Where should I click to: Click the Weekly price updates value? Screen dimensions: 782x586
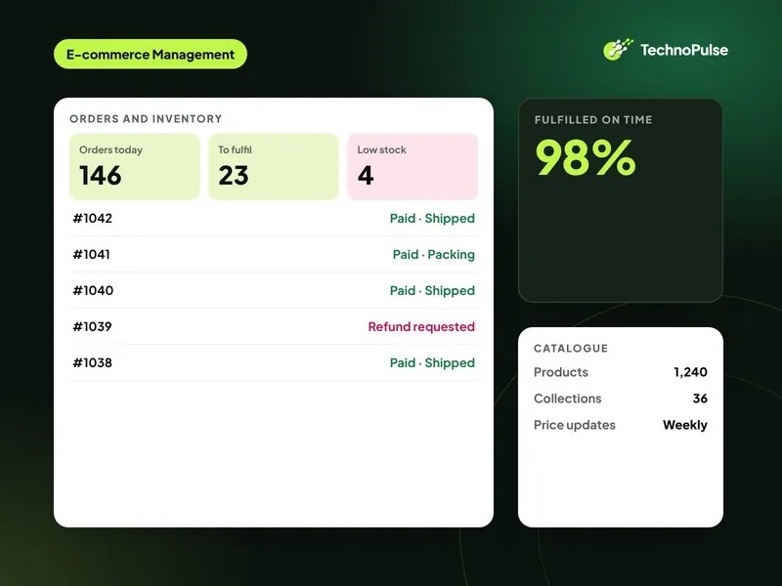(685, 425)
